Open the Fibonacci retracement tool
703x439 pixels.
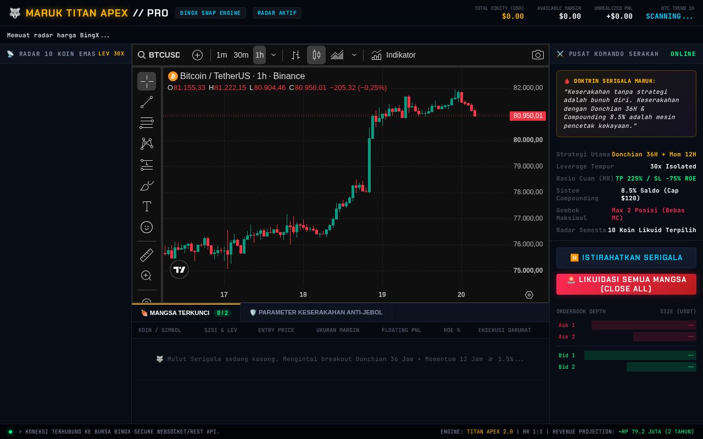point(147,123)
